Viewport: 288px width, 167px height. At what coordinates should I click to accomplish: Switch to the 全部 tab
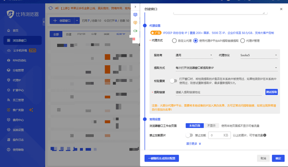56,35
